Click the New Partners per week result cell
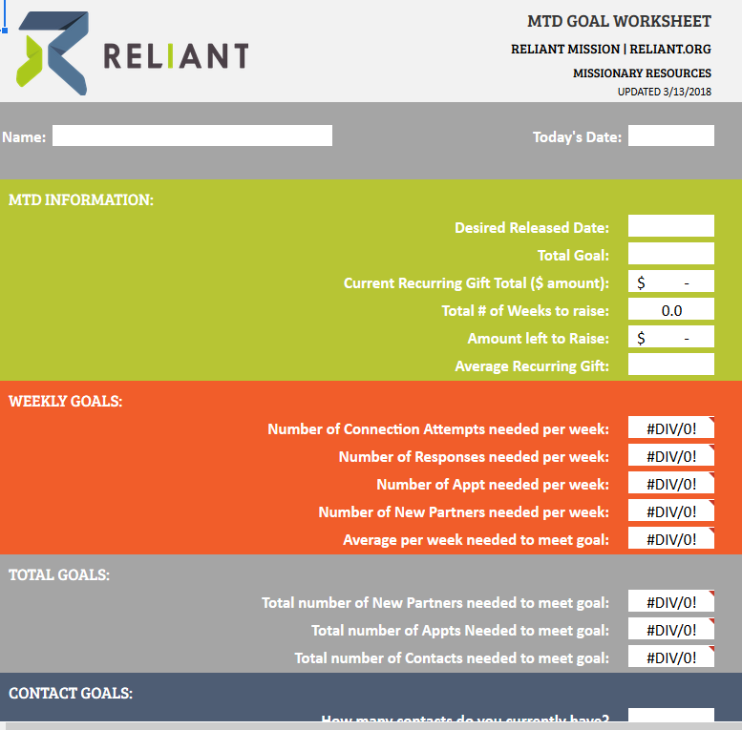This screenshot has height=730, width=742. click(670, 511)
